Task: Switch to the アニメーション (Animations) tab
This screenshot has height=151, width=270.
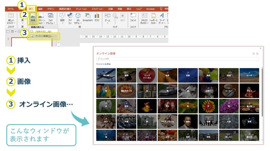Action: (x=81, y=9)
